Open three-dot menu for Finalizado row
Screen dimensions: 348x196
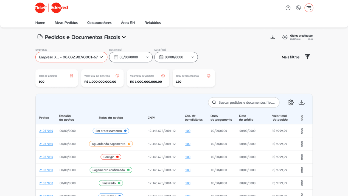tap(302, 183)
